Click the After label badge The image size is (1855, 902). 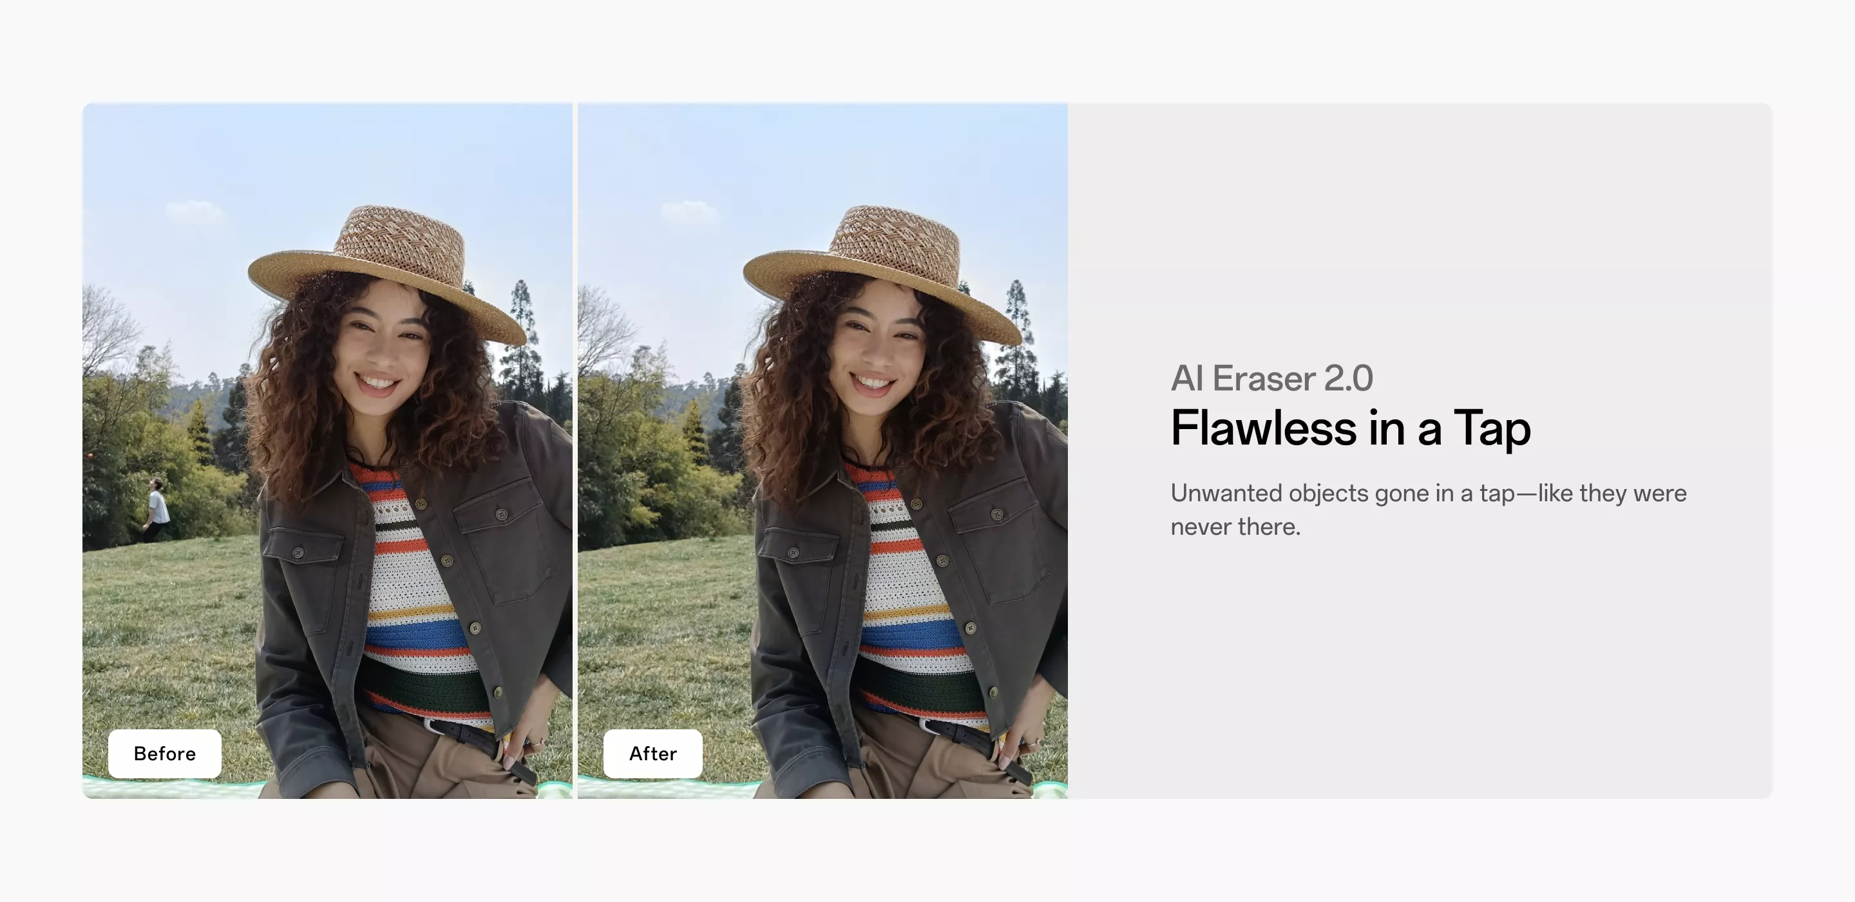tap(652, 754)
